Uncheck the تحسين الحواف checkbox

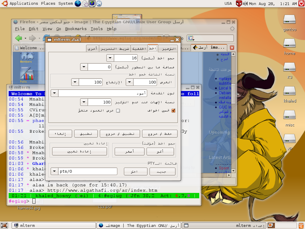point(174,111)
